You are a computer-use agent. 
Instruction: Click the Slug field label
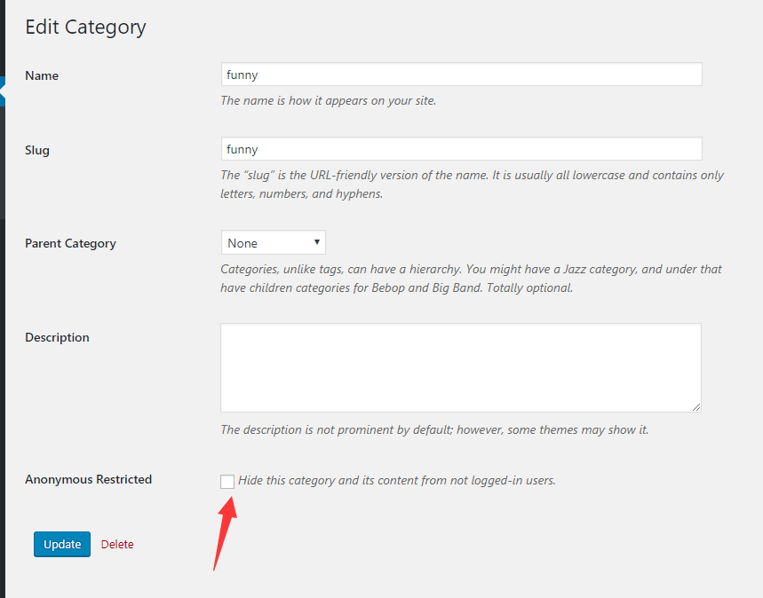click(x=37, y=150)
